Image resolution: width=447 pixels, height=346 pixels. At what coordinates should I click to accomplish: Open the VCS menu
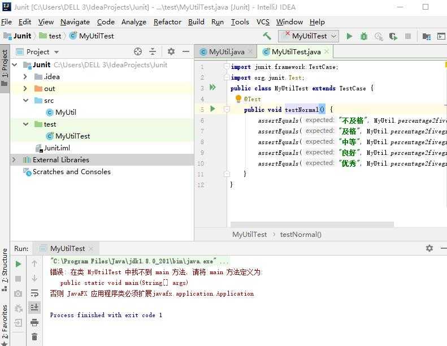click(263, 22)
